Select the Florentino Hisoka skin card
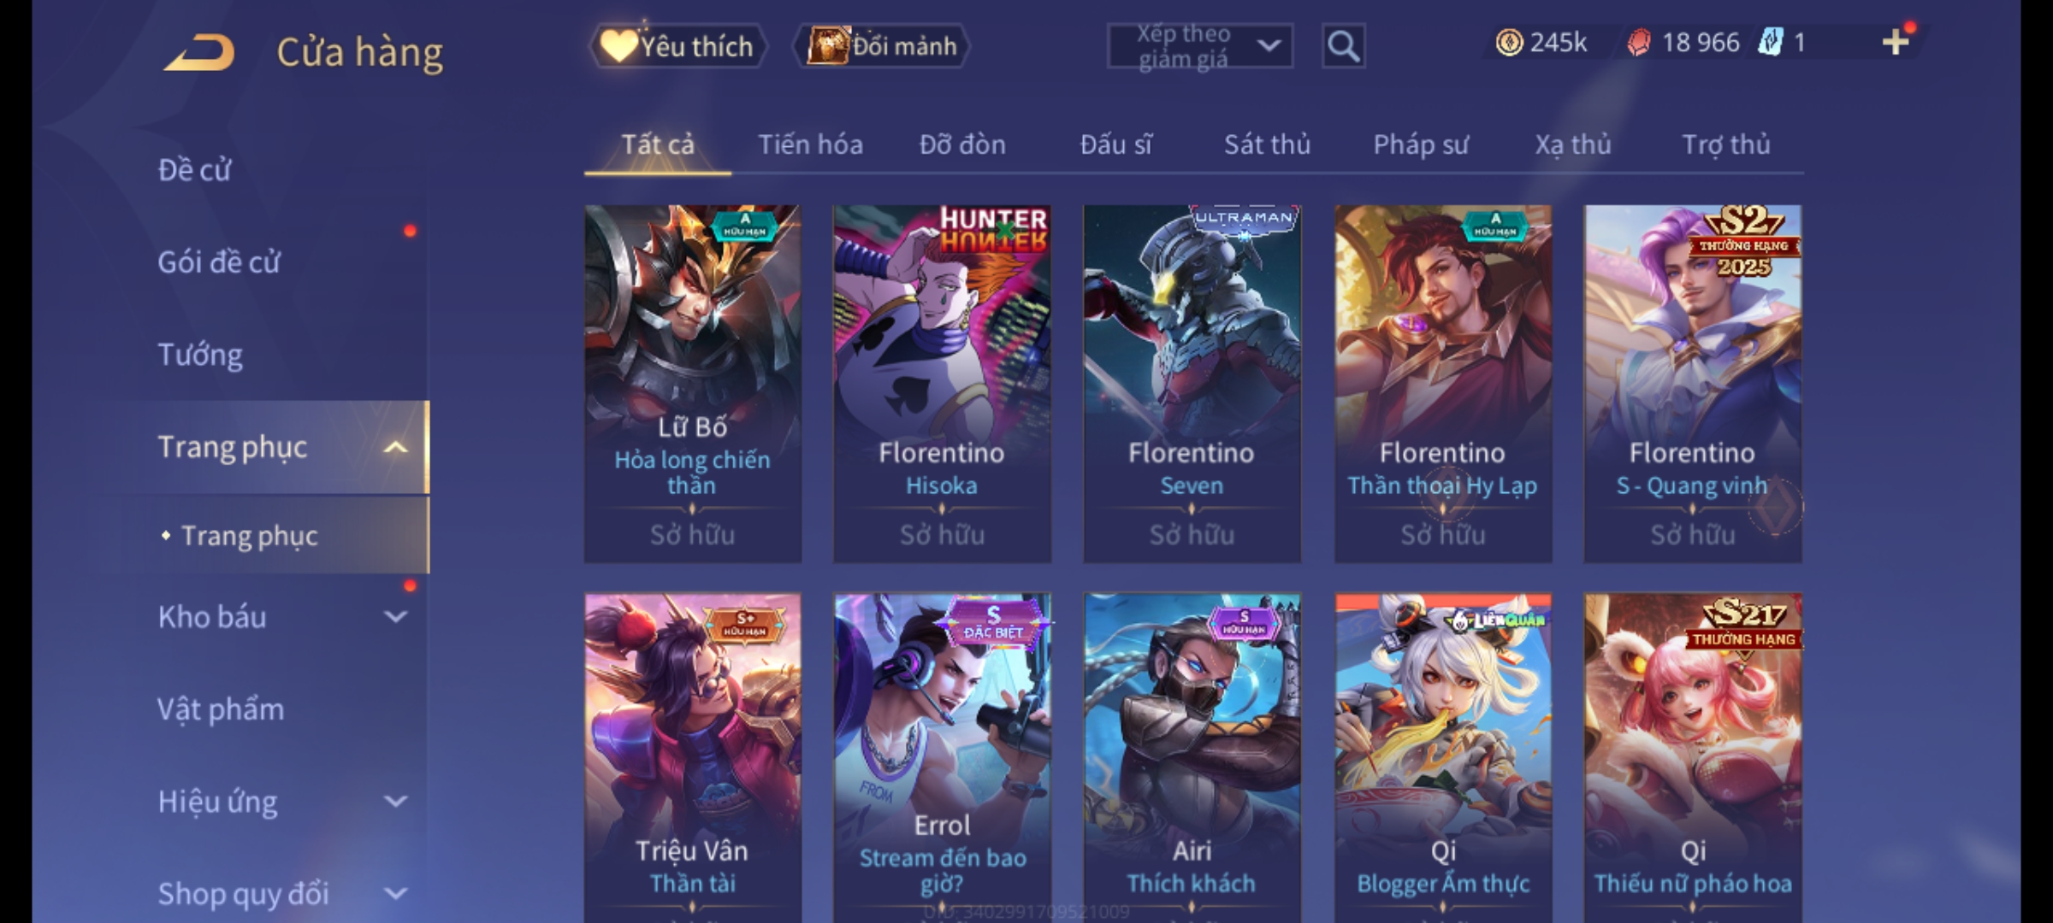The width and height of the screenshot is (2053, 923). click(x=942, y=383)
